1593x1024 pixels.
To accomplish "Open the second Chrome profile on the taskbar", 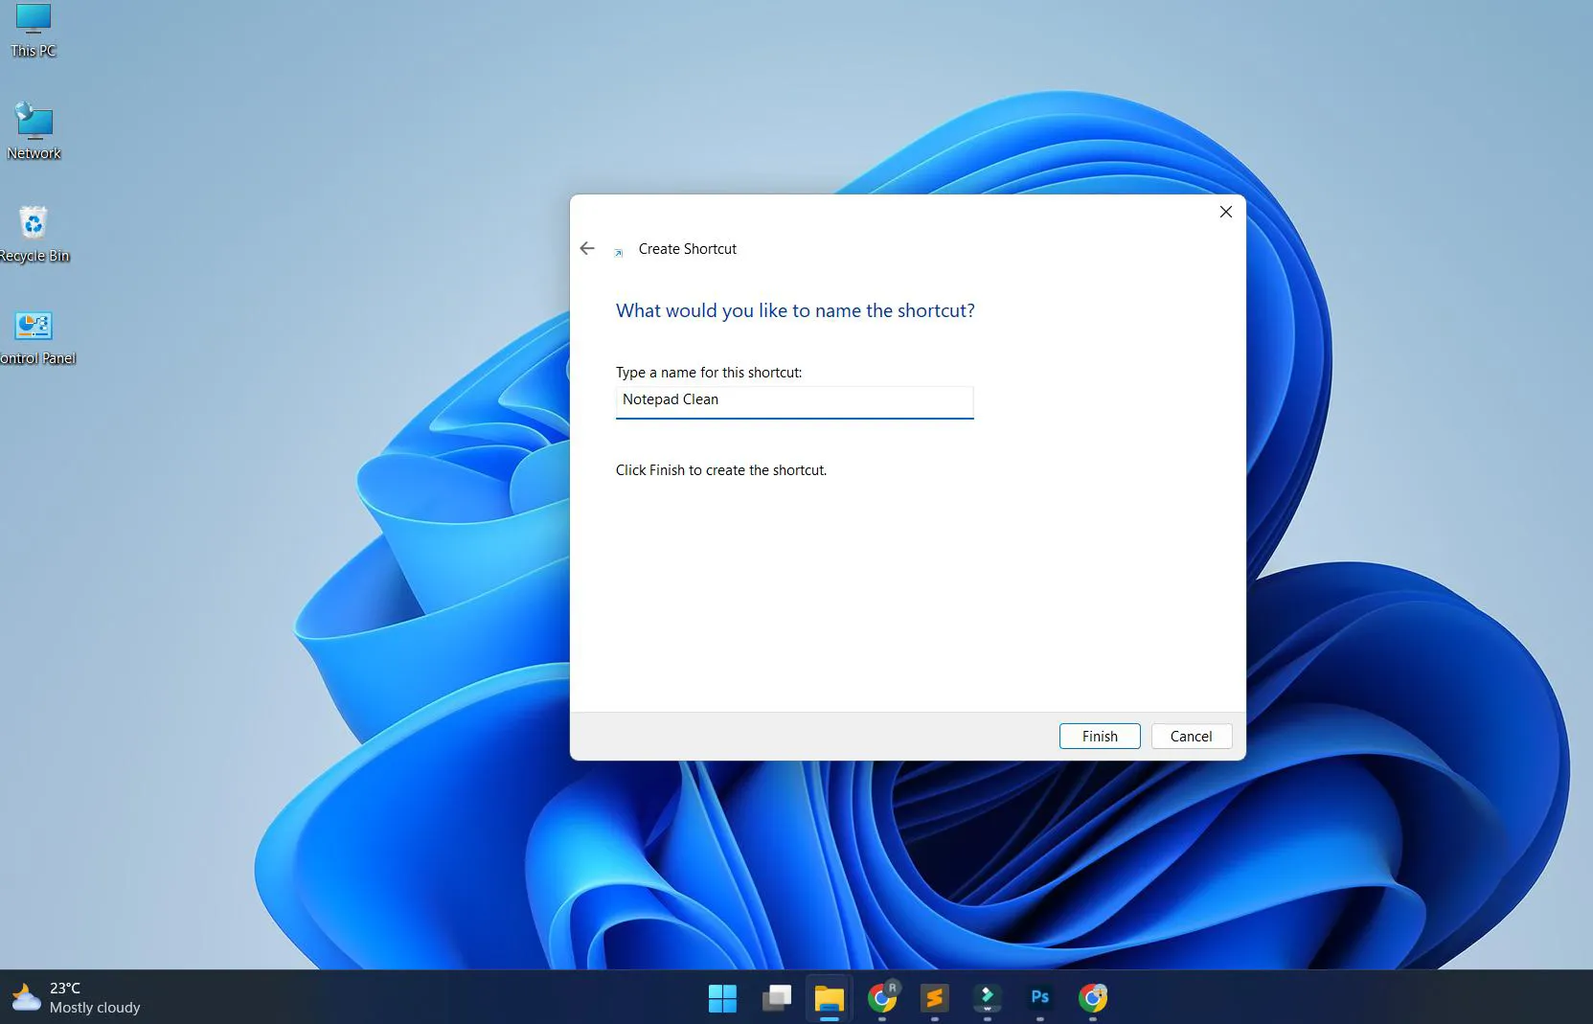I will (x=1093, y=998).
